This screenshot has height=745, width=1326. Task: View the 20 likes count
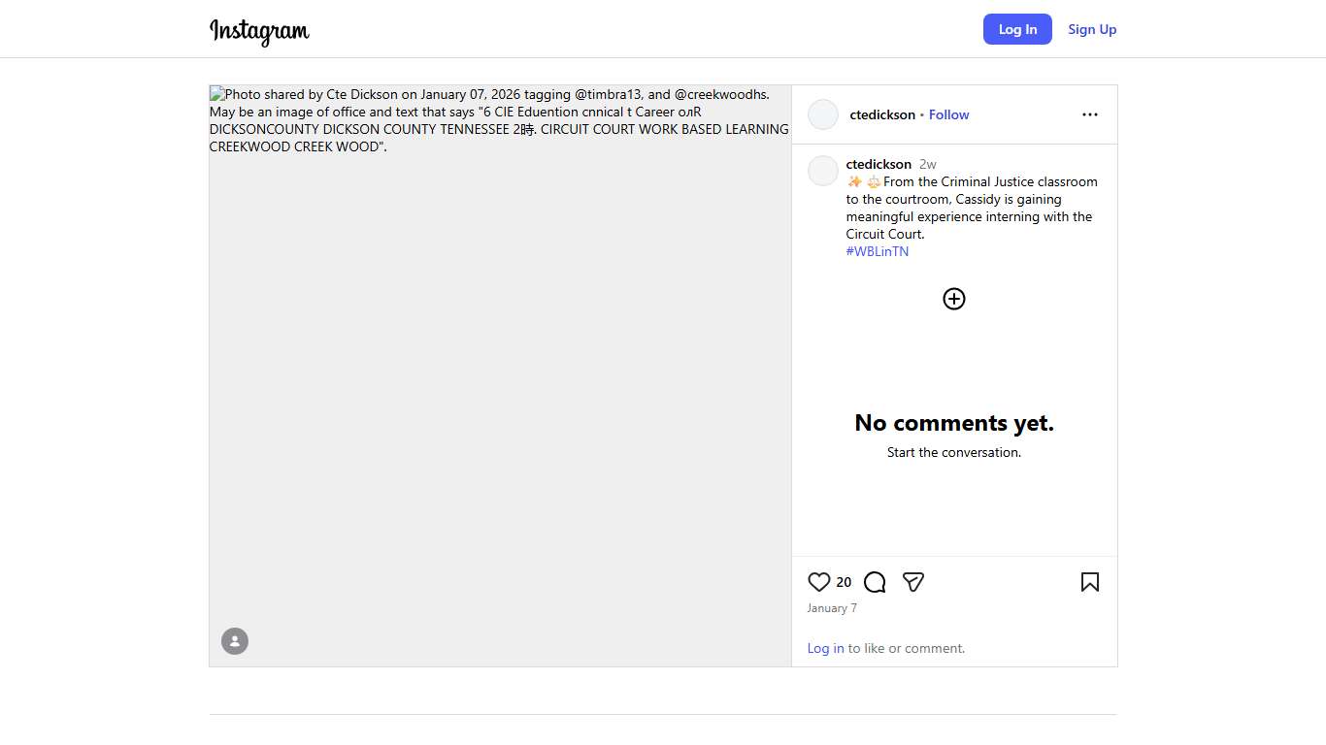pyautogui.click(x=844, y=582)
